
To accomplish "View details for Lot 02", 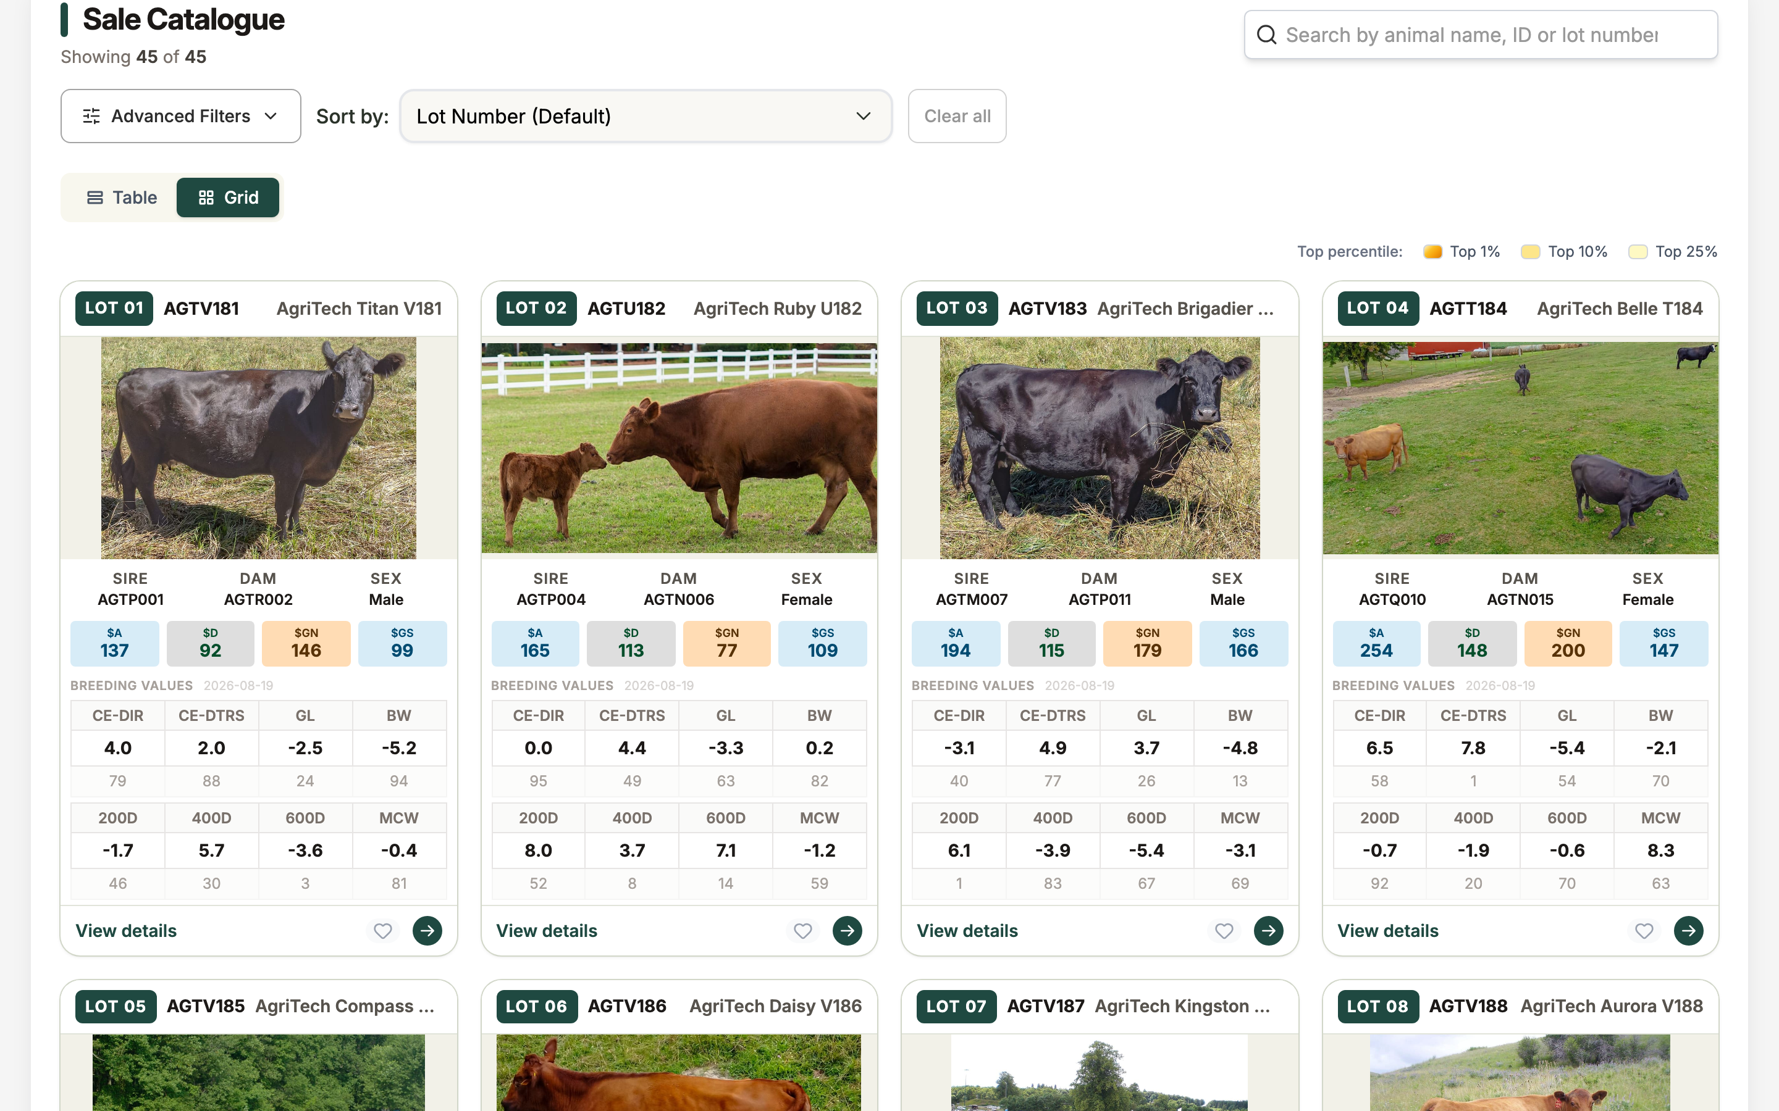I will pos(547,931).
